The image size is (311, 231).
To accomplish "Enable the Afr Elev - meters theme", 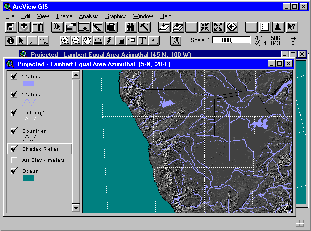I will click(14, 160).
